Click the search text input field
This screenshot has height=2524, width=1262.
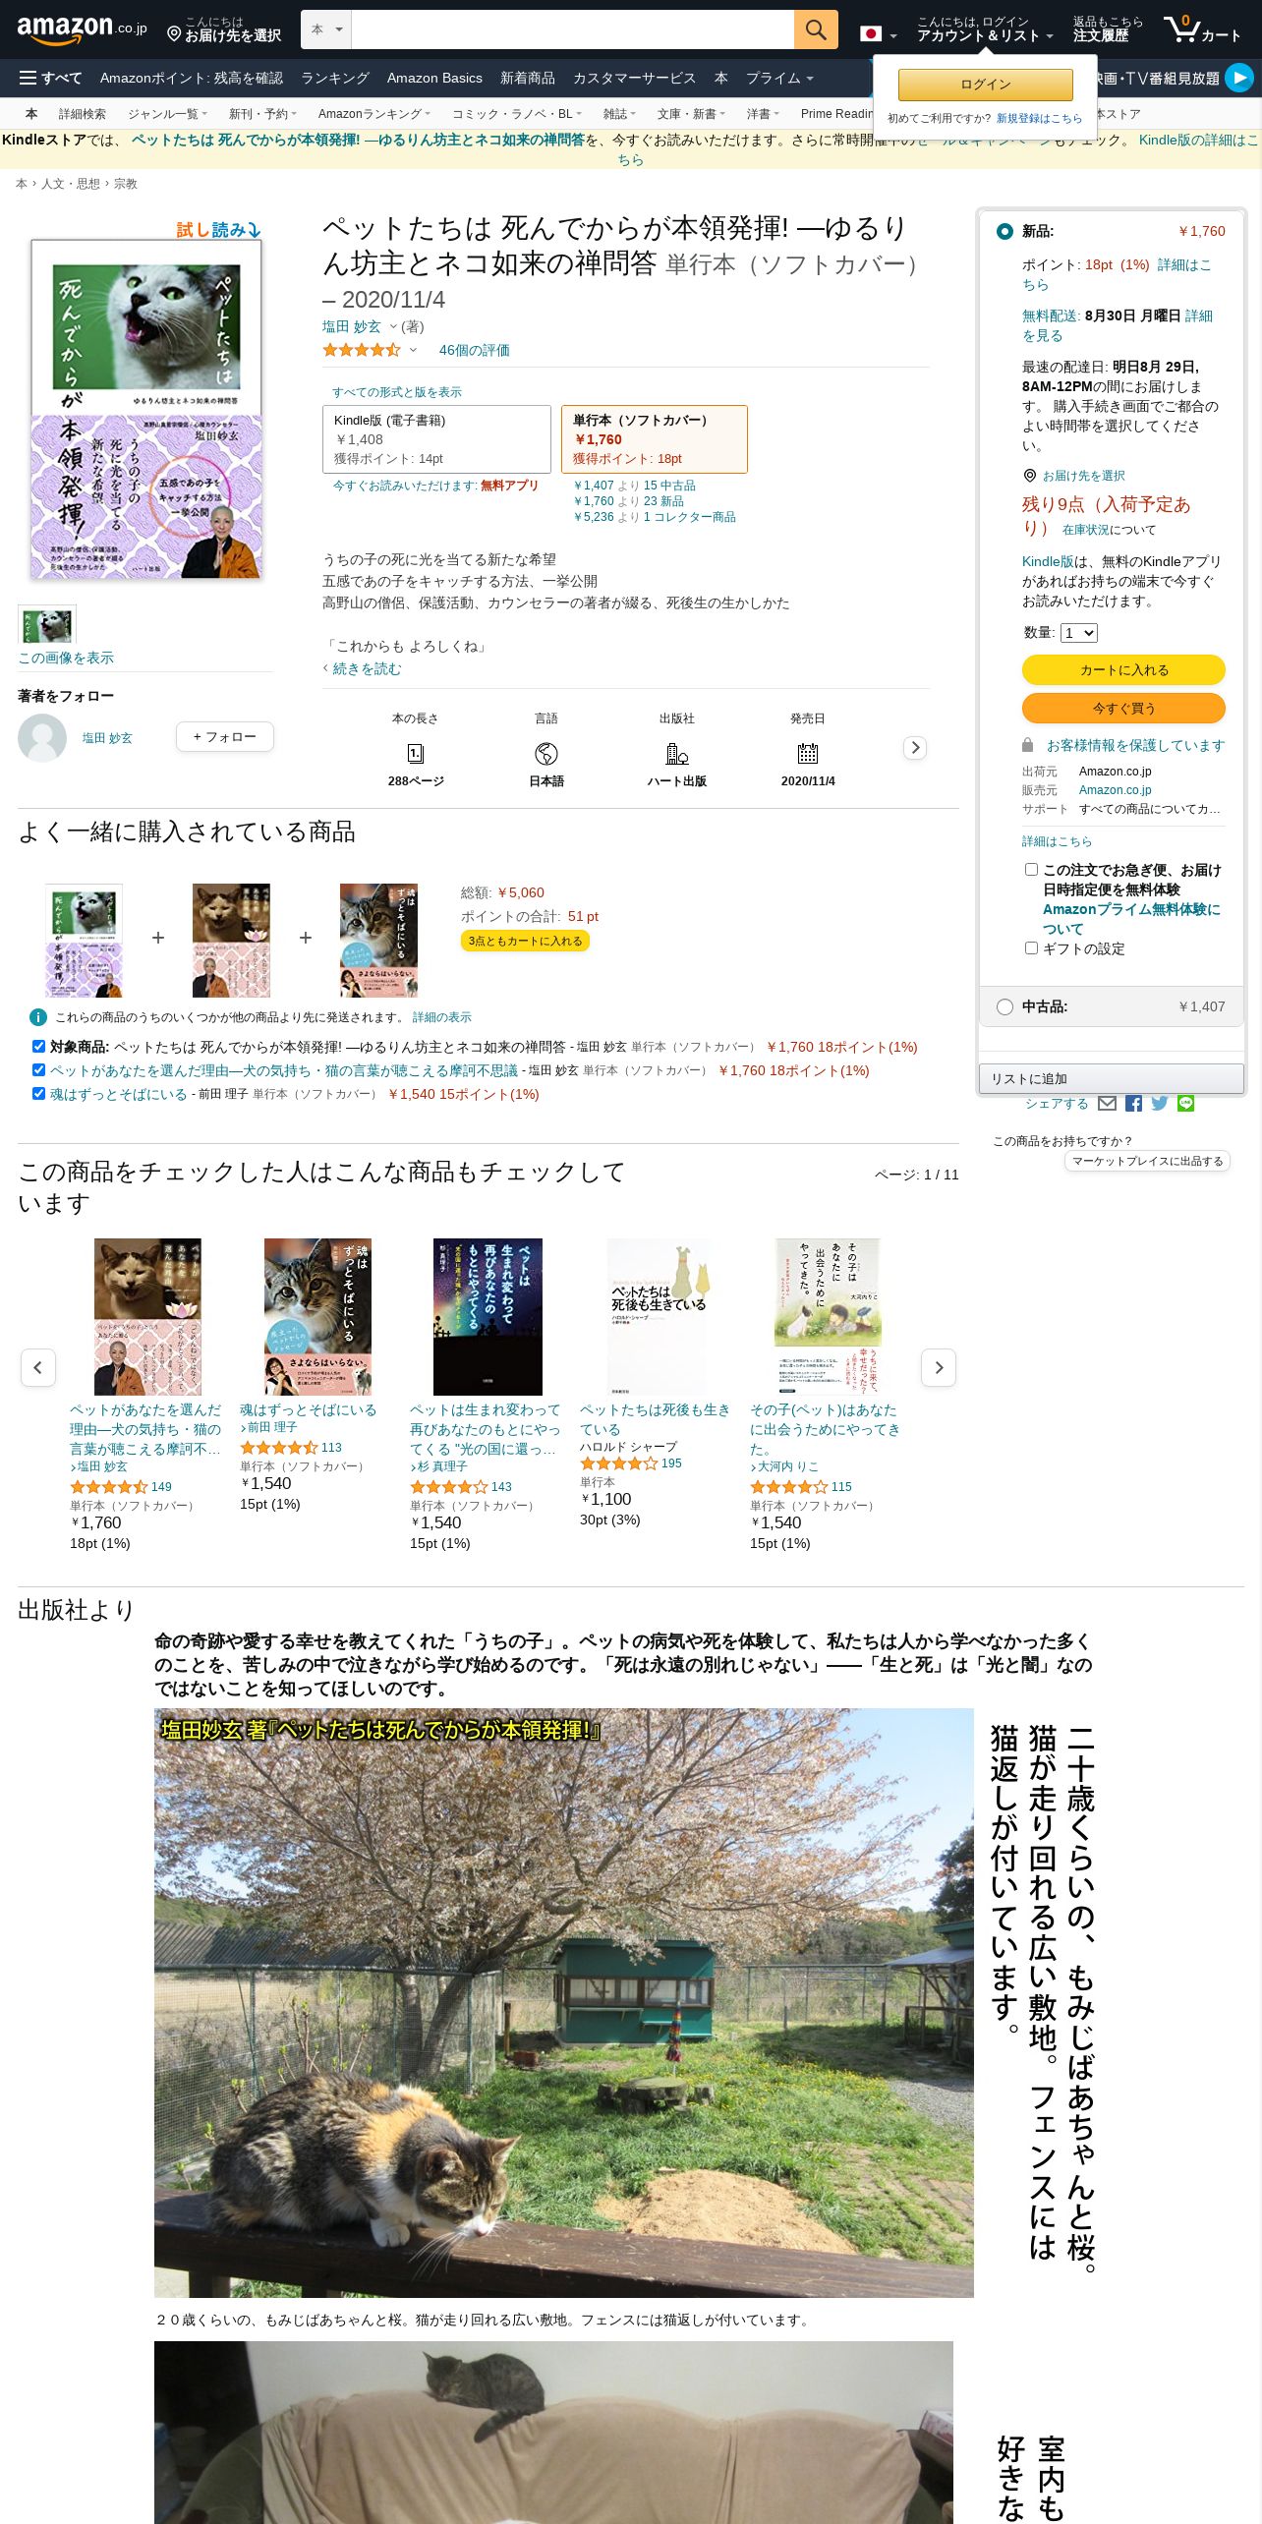(572, 29)
